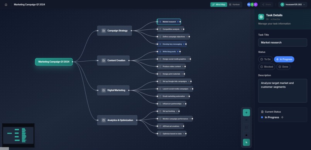The width and height of the screenshot is (311, 150).
Task: Select the Monitor campaign performance task
Action: click(175, 119)
